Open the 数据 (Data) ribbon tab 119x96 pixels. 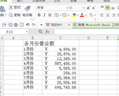tap(73, 1)
